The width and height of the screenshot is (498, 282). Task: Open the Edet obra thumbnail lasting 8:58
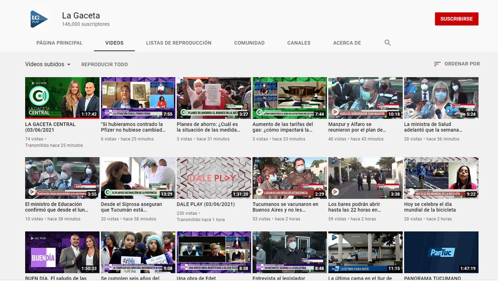(214, 252)
